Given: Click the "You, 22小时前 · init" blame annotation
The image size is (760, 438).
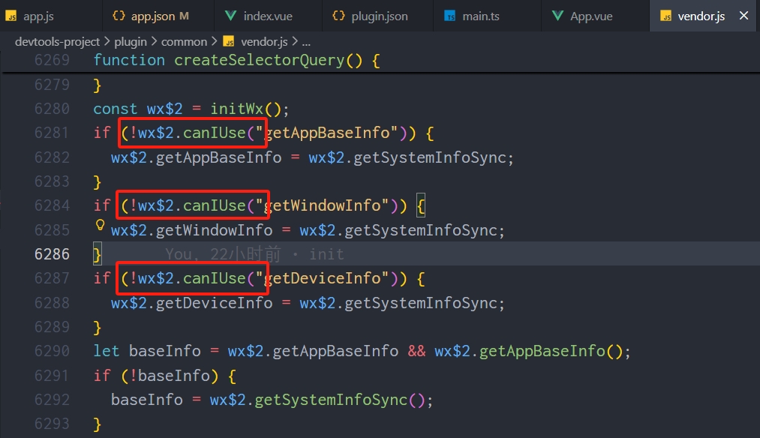Looking at the screenshot, I should click(254, 254).
